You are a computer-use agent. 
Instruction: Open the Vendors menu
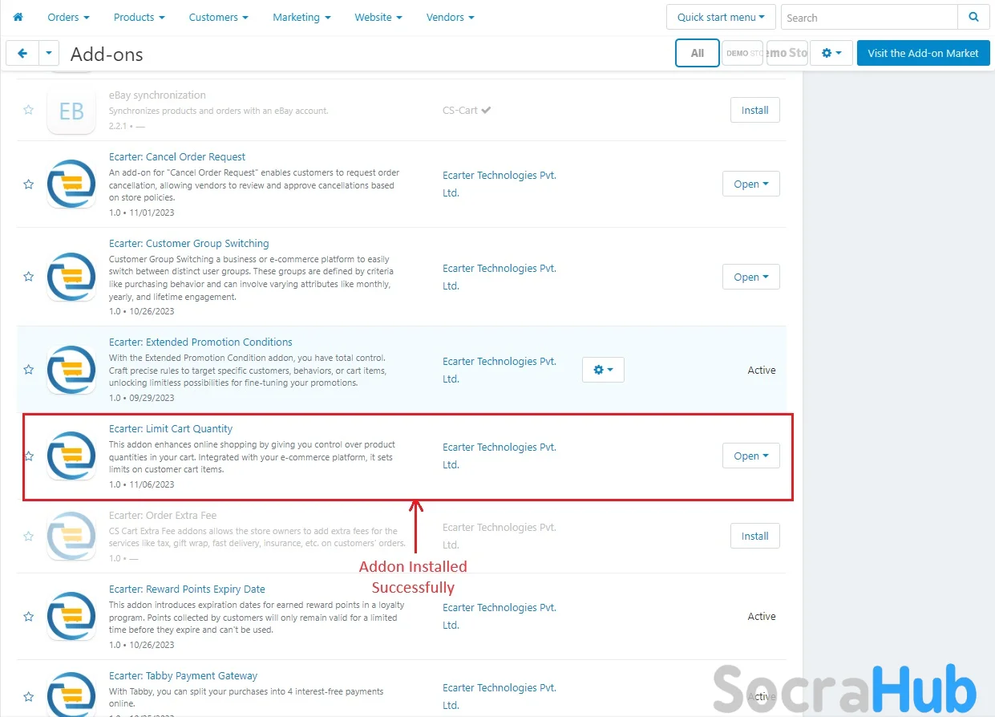tap(450, 17)
